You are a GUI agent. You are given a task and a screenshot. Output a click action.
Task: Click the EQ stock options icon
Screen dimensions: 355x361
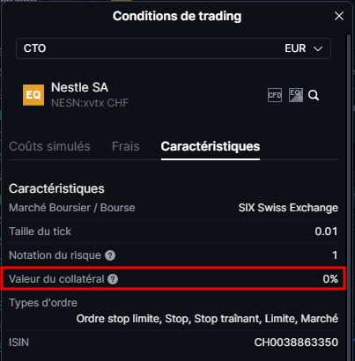tap(296, 95)
